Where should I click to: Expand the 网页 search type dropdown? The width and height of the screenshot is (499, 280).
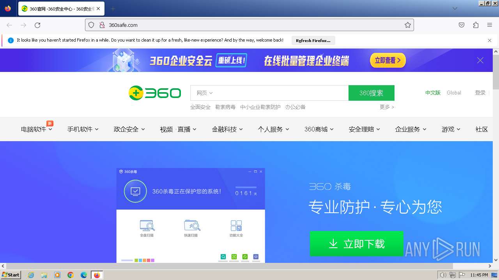point(204,93)
